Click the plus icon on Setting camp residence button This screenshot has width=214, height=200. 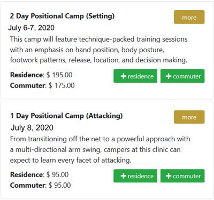tap(124, 76)
